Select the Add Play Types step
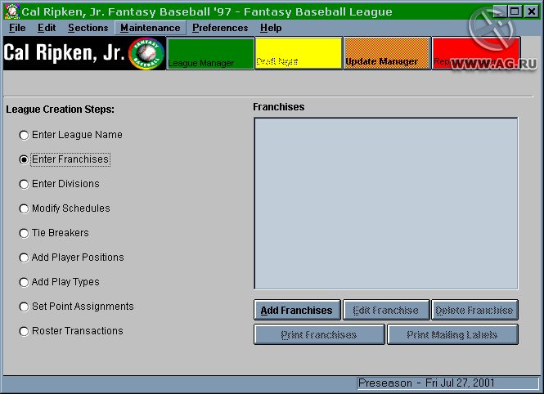 pyautogui.click(x=60, y=282)
